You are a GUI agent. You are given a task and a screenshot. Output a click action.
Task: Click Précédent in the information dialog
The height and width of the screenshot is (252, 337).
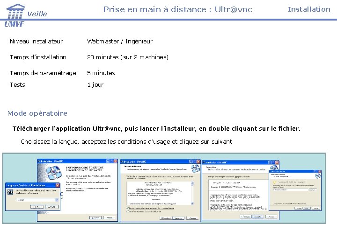click(246, 217)
